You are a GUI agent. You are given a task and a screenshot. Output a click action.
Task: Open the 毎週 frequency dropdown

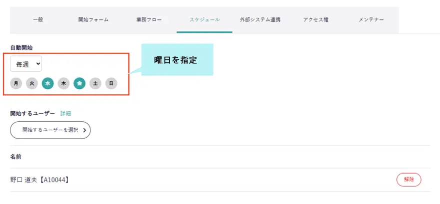tap(26, 64)
